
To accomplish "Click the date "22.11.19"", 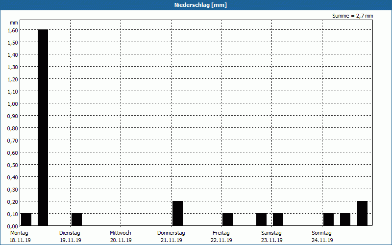I will point(221,240).
